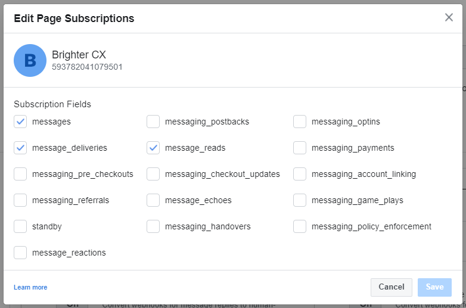Image resolution: width=466 pixels, height=308 pixels.
Task: Enable messaging_pre_checkouts field
Action: (x=20, y=174)
